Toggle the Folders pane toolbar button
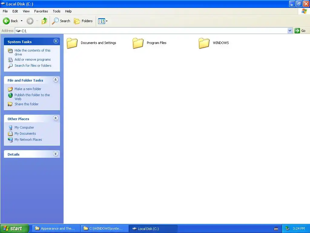The height and width of the screenshot is (233, 310). click(x=83, y=21)
